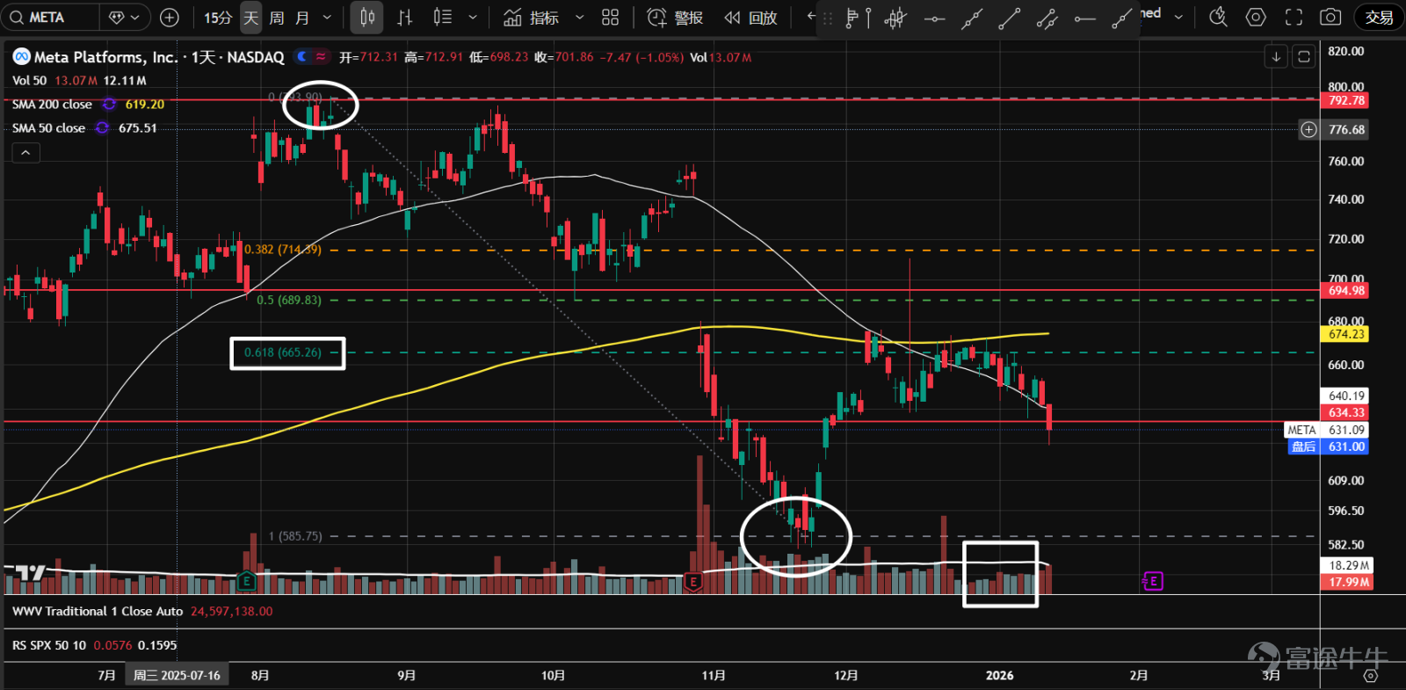Select the candlestick chart type

coord(367,17)
